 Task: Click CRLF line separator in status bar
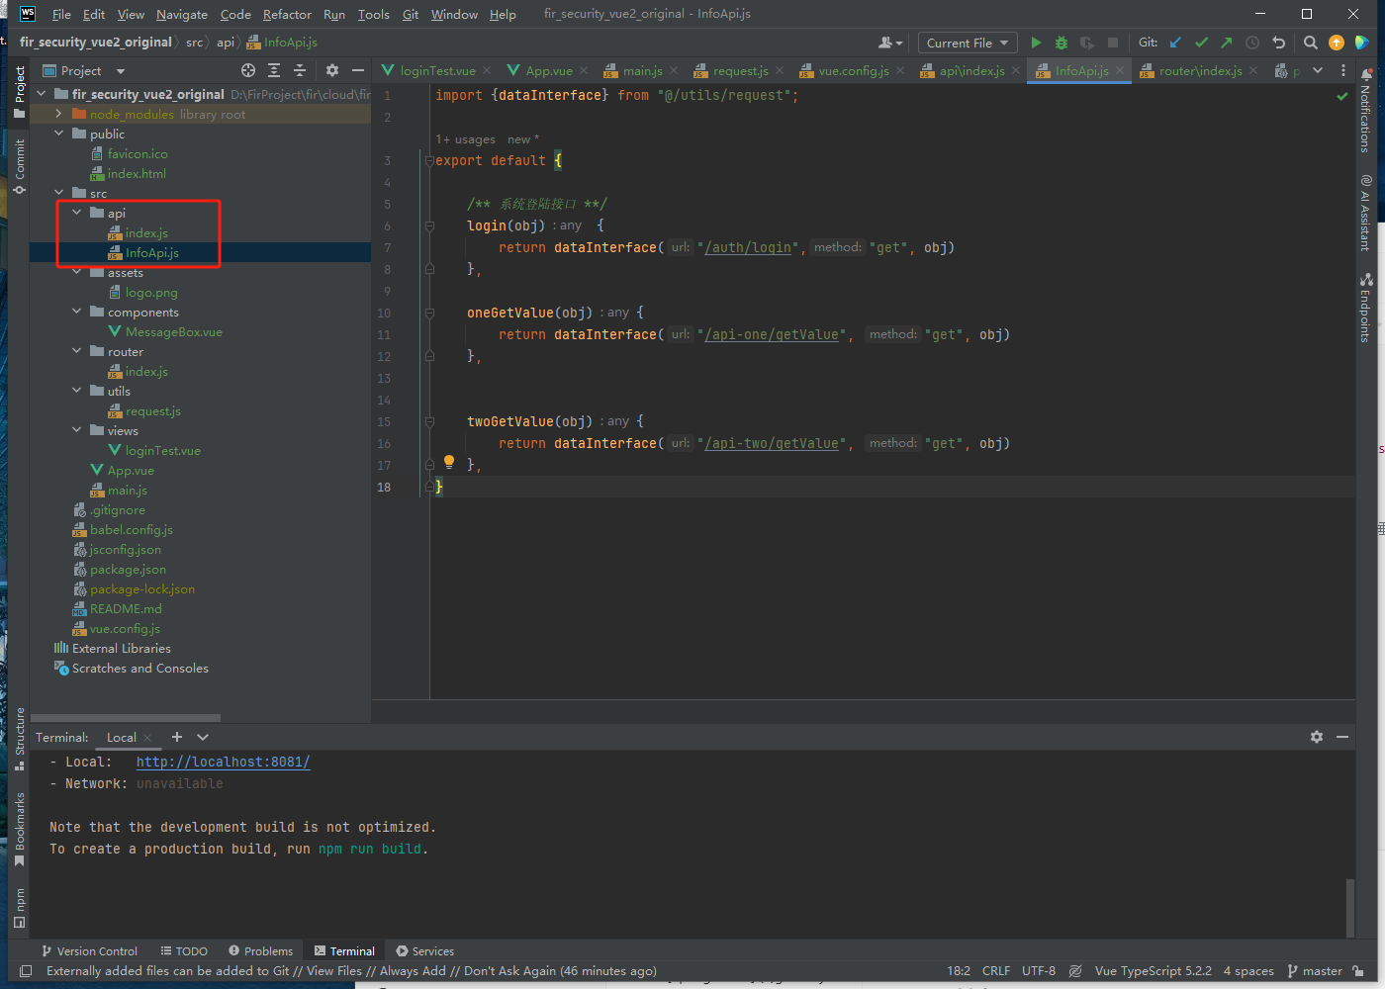(x=995, y=971)
